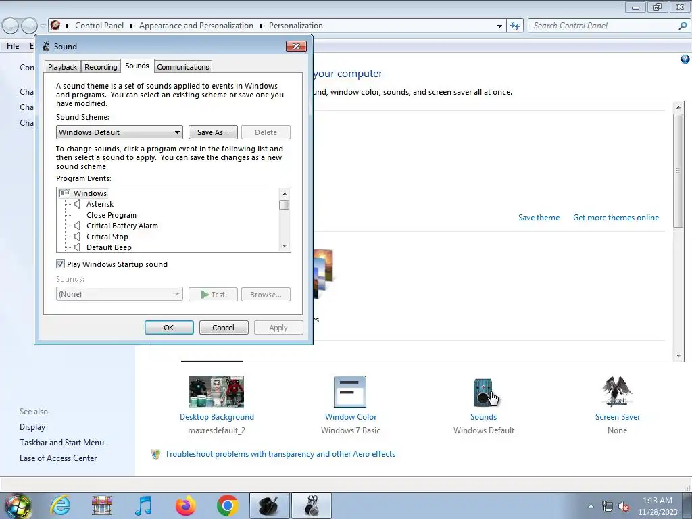Click the speaker icon beside Default Beep

tap(77, 247)
